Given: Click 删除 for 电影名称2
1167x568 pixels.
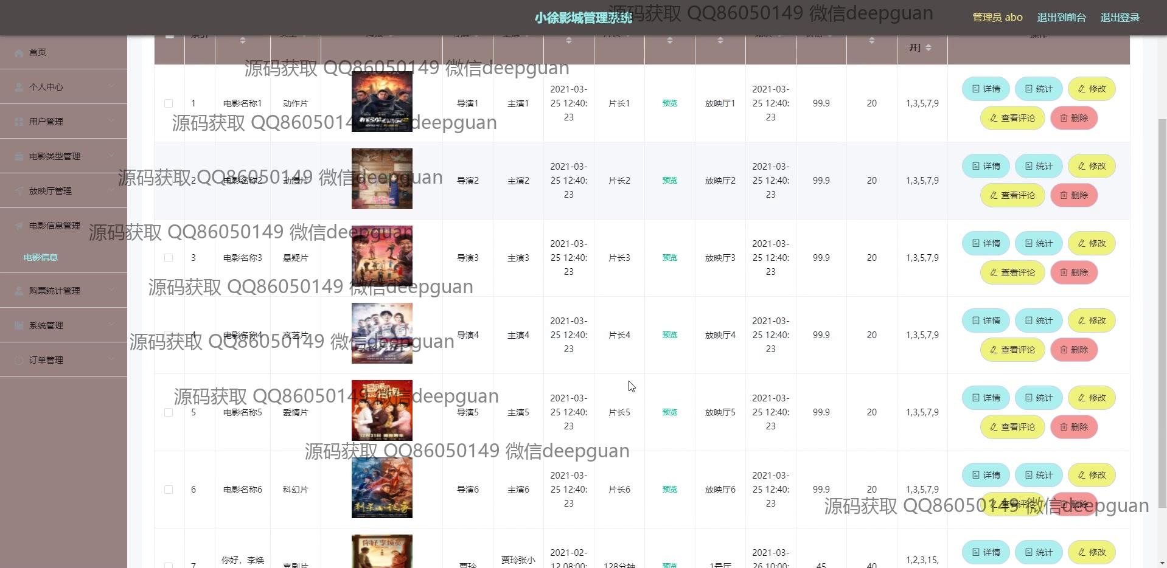Looking at the screenshot, I should pos(1074,195).
